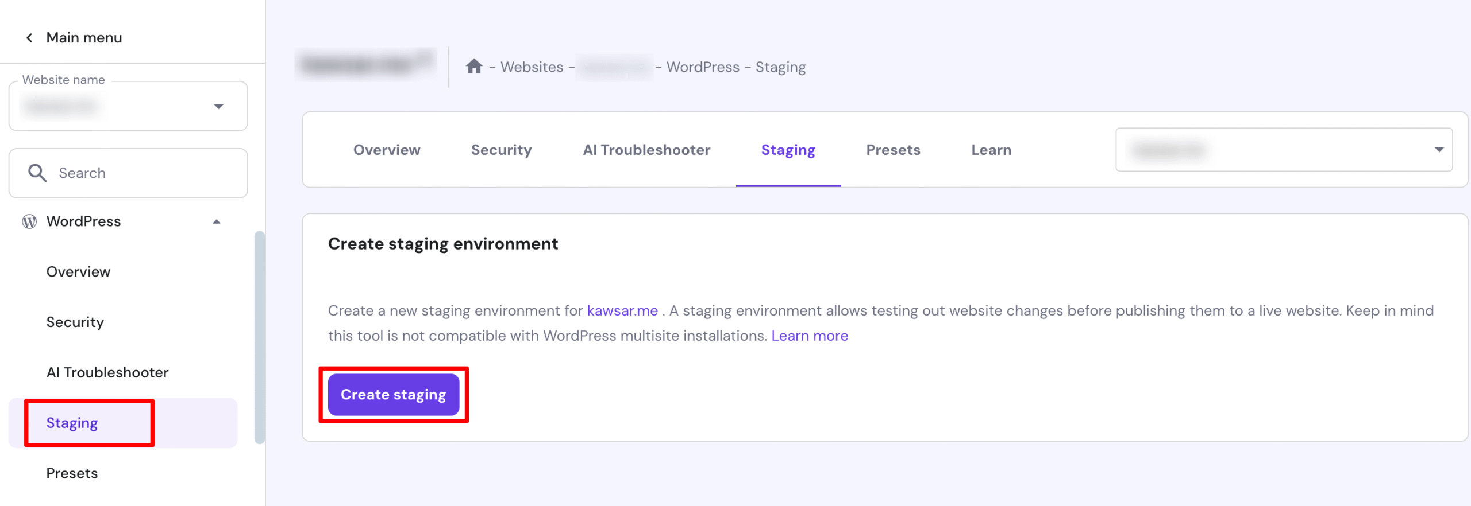
Task: Click Websites in the breadcrumb
Action: (x=532, y=67)
